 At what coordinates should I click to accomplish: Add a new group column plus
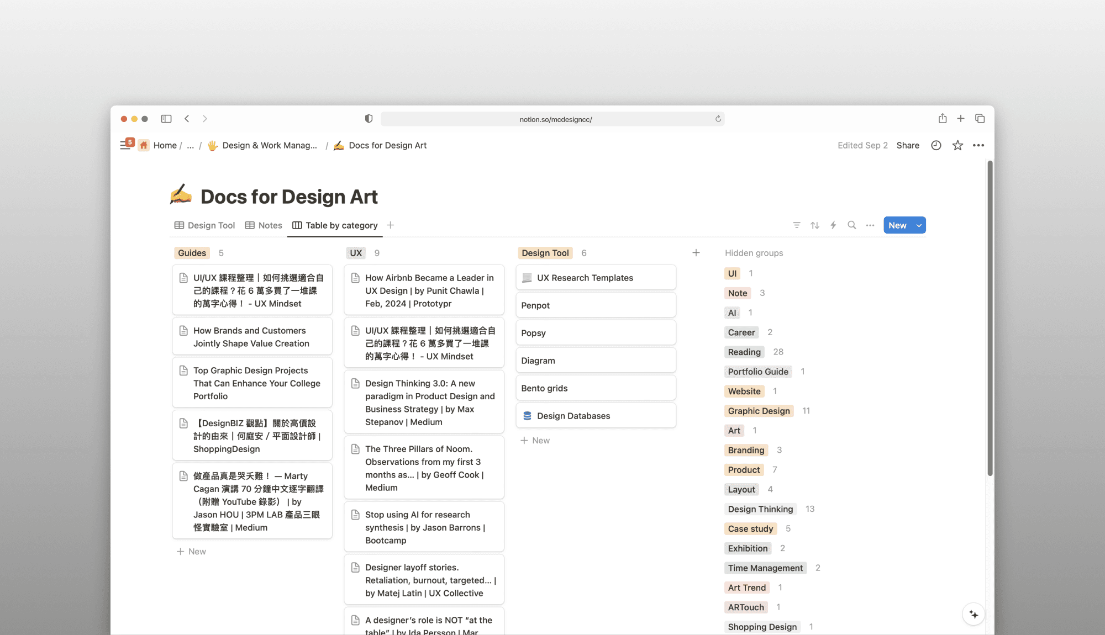696,253
